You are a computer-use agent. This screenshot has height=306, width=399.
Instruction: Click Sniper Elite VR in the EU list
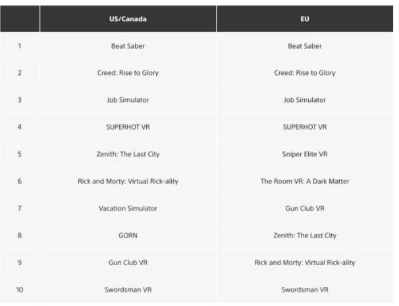click(304, 154)
